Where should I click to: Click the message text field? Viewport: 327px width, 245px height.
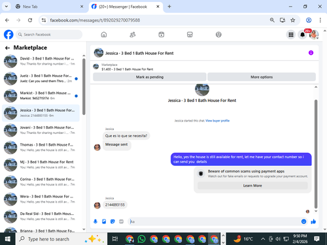(214, 221)
